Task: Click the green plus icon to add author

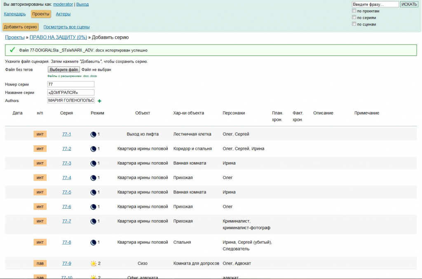Action: click(100, 101)
